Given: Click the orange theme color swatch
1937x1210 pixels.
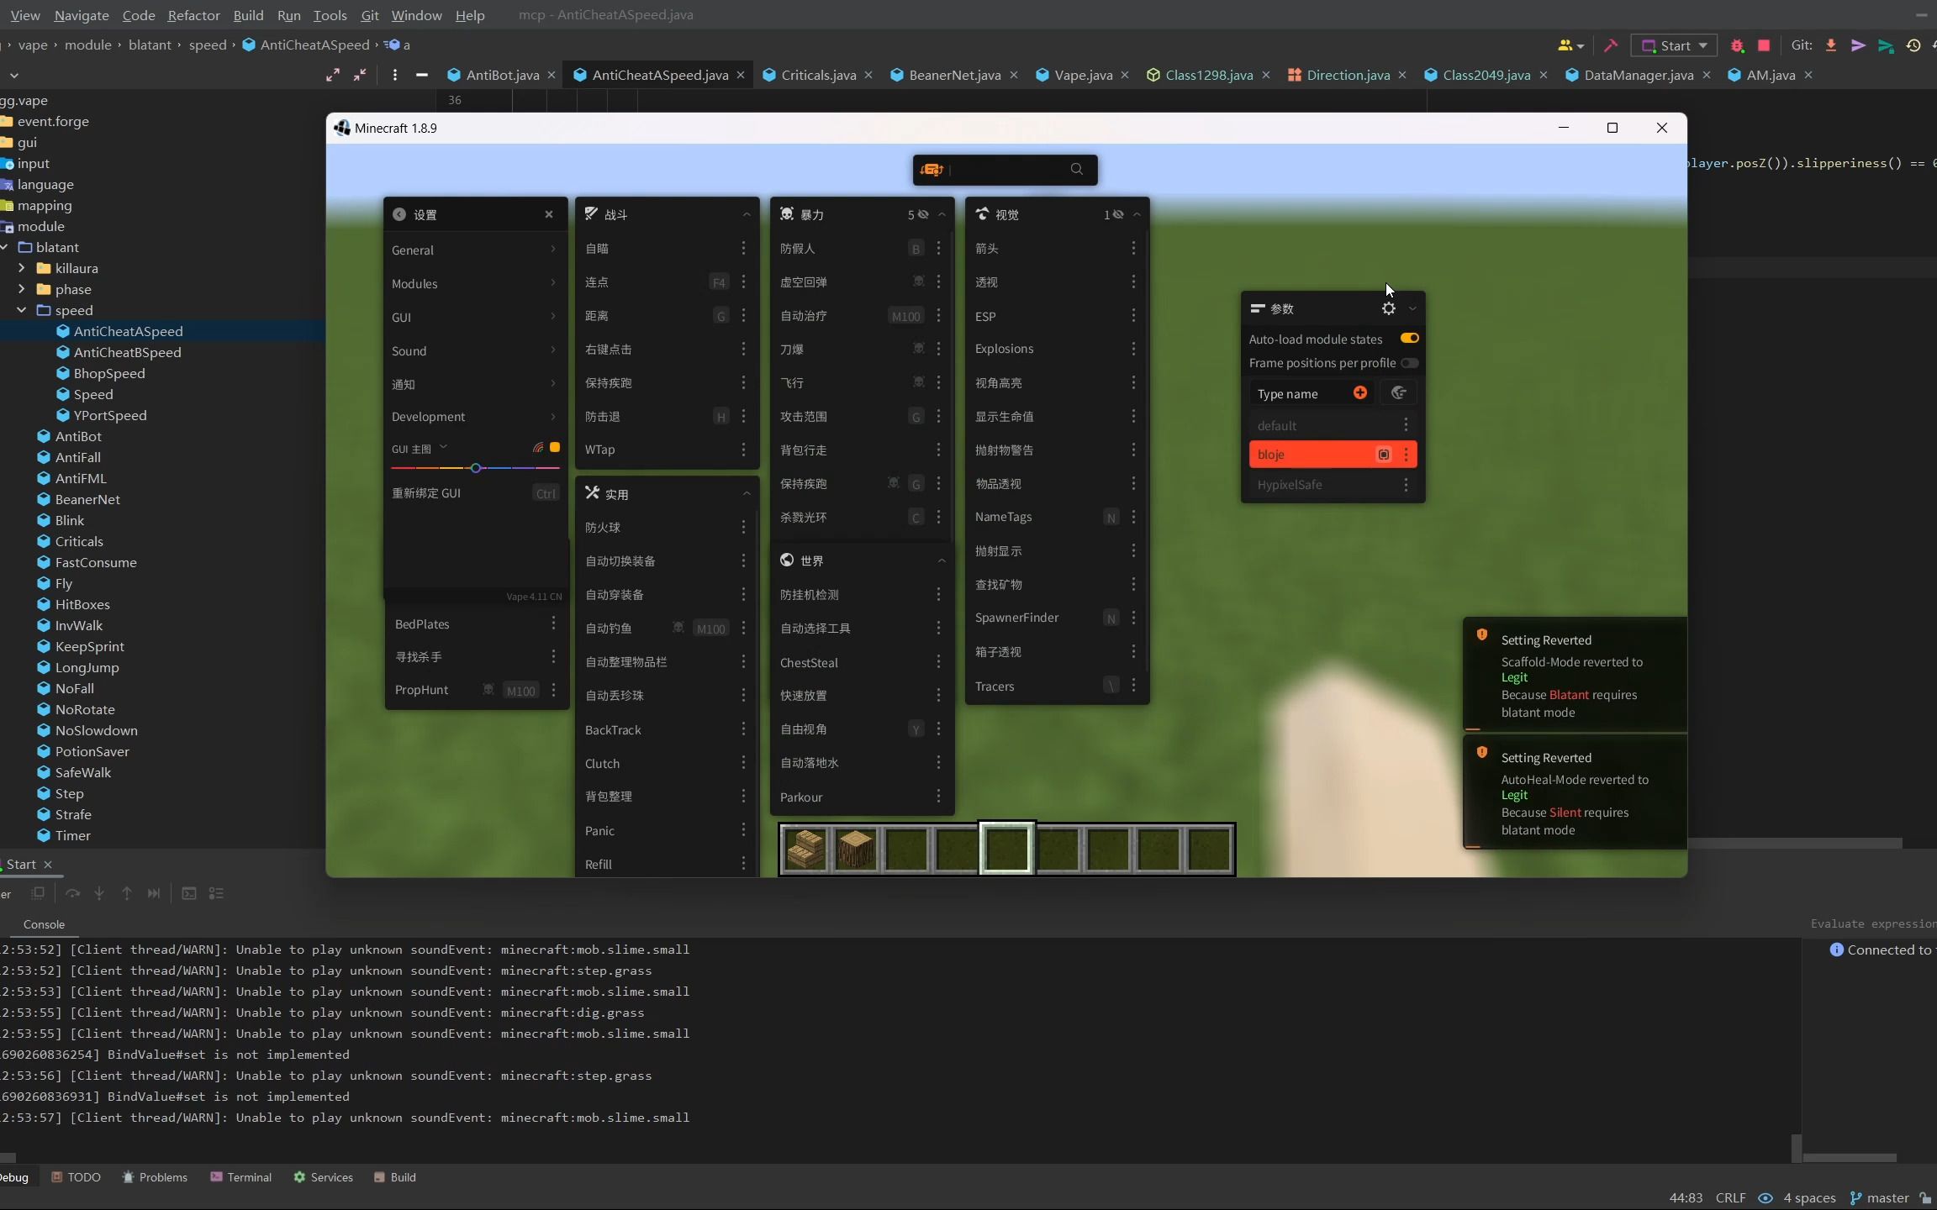Looking at the screenshot, I should 555,447.
